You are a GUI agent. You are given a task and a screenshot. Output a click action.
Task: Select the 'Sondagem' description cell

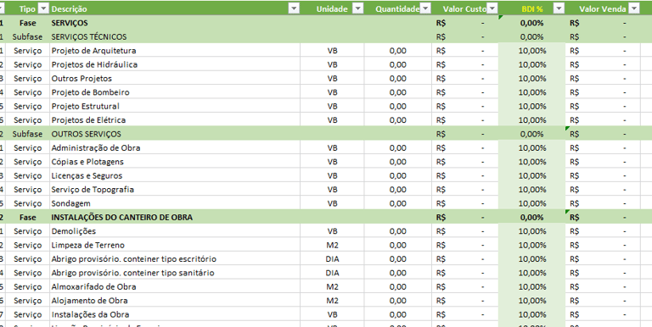point(175,203)
